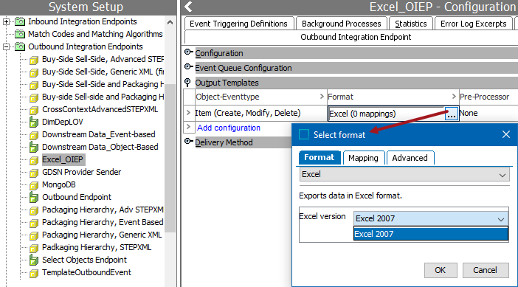Click the Match Codes and Matching Algorithms folder icon

click(x=20, y=34)
